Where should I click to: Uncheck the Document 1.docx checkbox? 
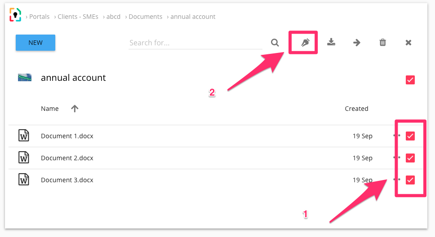tap(410, 136)
